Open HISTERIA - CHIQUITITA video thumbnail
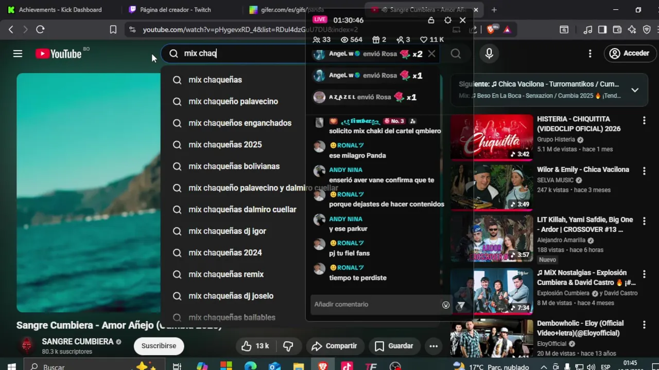This screenshot has width=659, height=370. 492,137
